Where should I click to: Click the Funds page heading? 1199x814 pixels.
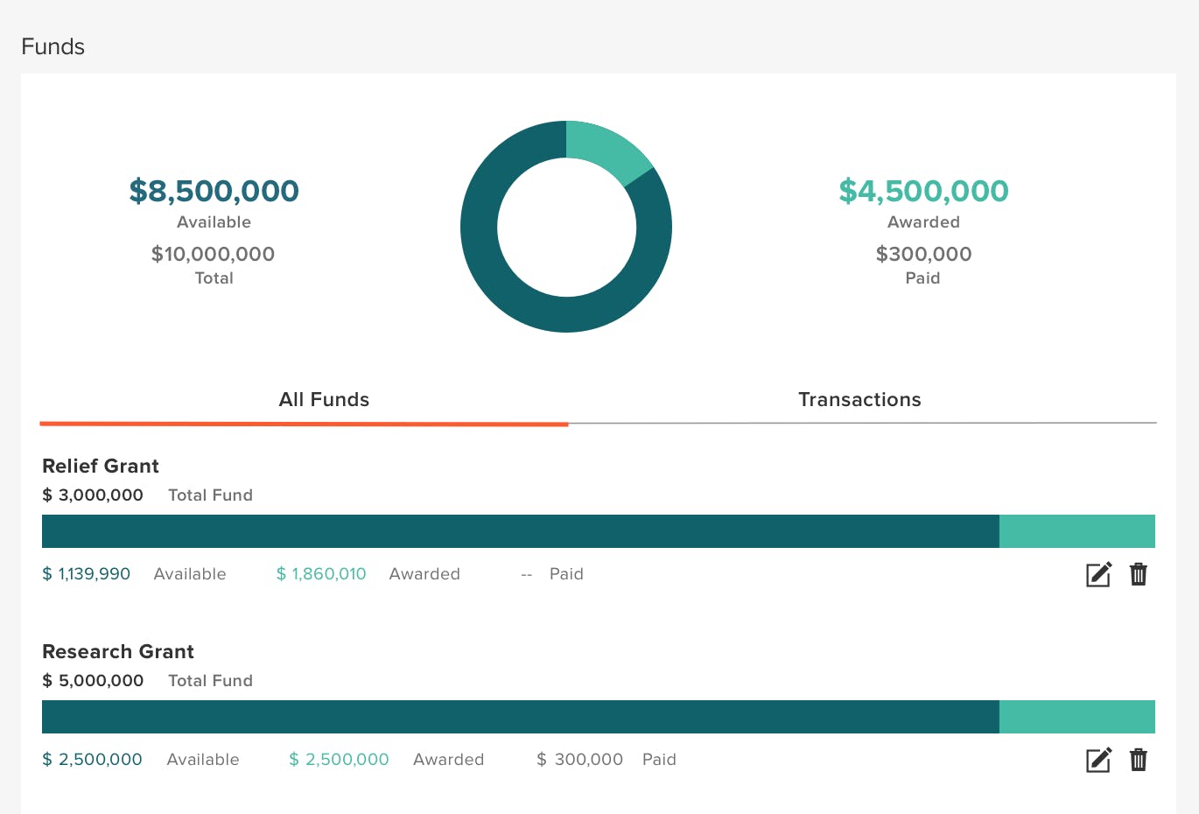[53, 46]
